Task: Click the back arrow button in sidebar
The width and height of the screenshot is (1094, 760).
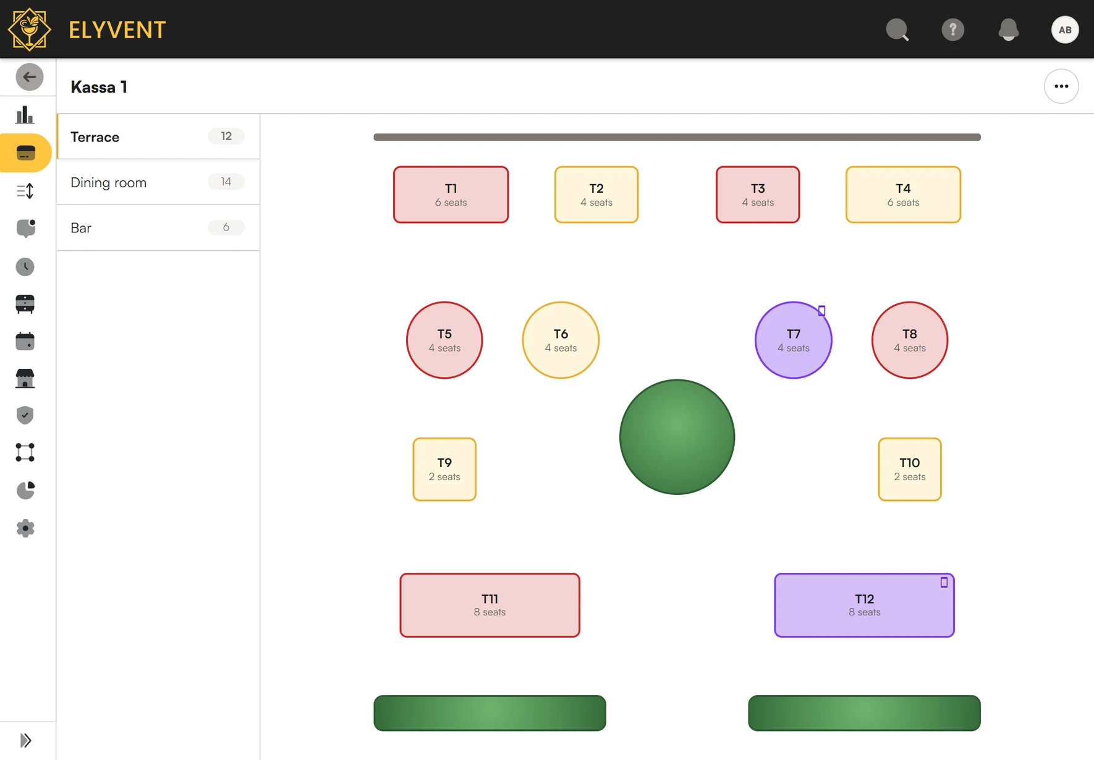Action: click(x=29, y=77)
